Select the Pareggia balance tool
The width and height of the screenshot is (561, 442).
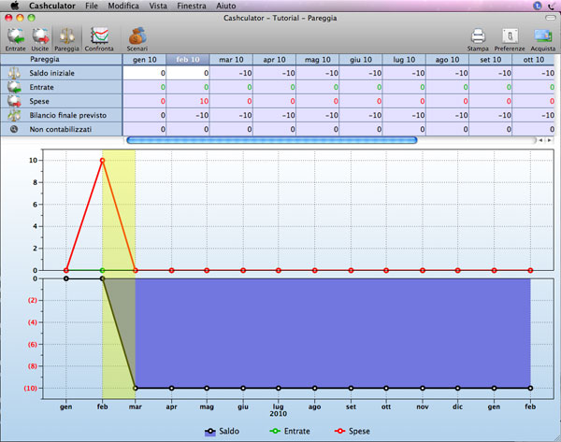point(66,36)
